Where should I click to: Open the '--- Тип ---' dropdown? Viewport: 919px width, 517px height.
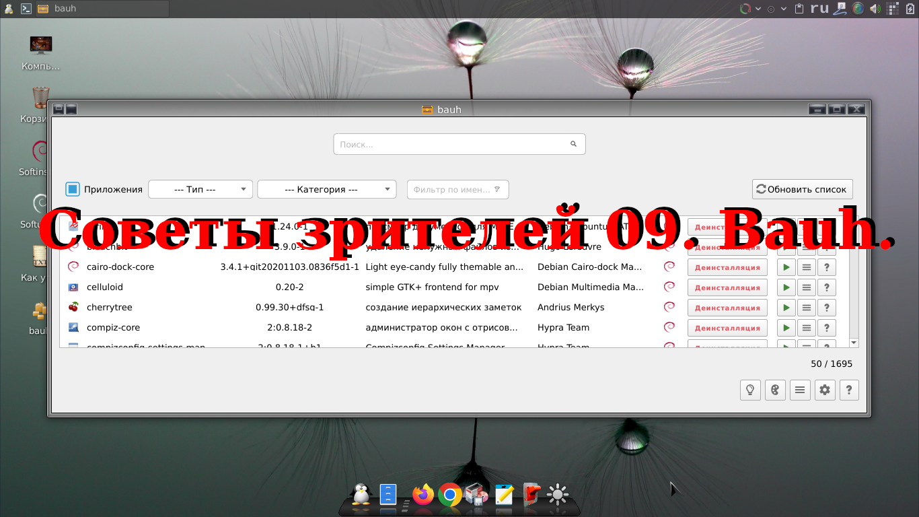(200, 189)
